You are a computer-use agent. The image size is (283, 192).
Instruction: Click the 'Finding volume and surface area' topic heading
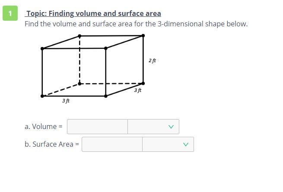[93, 13]
